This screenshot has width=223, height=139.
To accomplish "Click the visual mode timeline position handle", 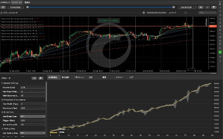I will pyautogui.click(x=143, y=13).
